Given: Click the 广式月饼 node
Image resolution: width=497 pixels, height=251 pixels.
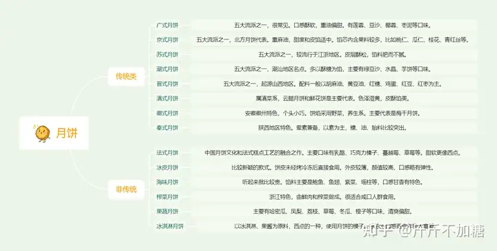Looking at the screenshot, I should click(167, 26).
